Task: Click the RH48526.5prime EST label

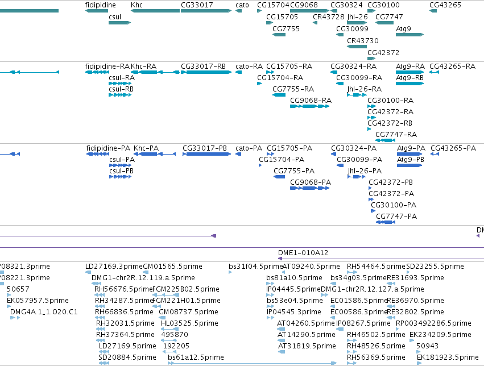Action: (376, 346)
